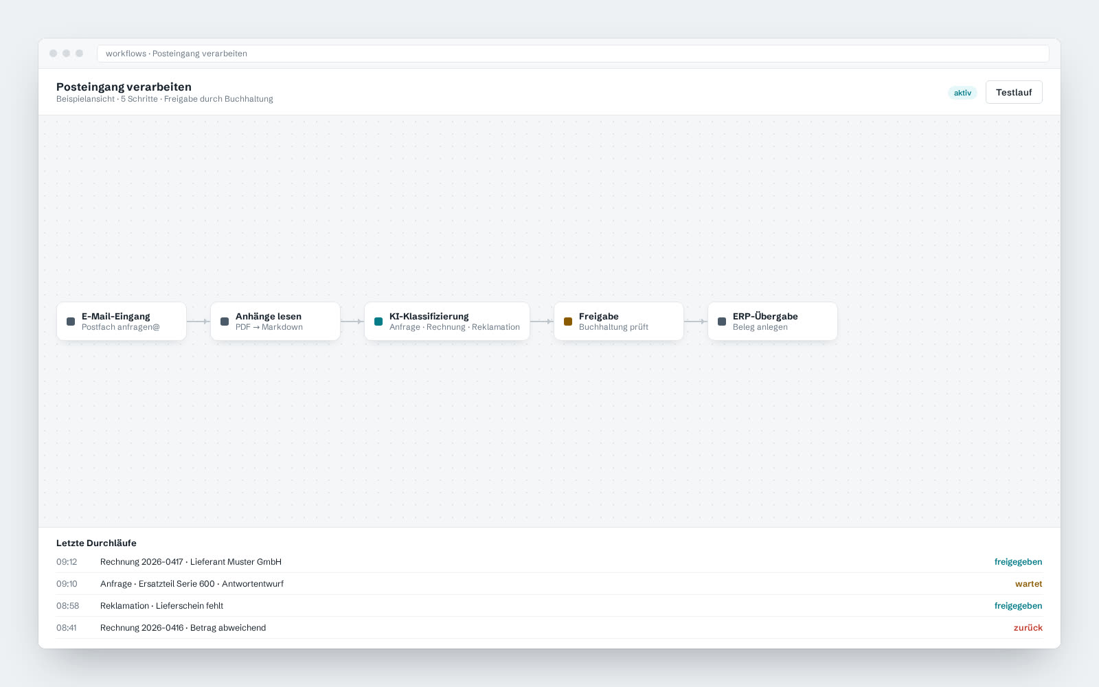Run the workflow with the Testlauf button

[1014, 92]
